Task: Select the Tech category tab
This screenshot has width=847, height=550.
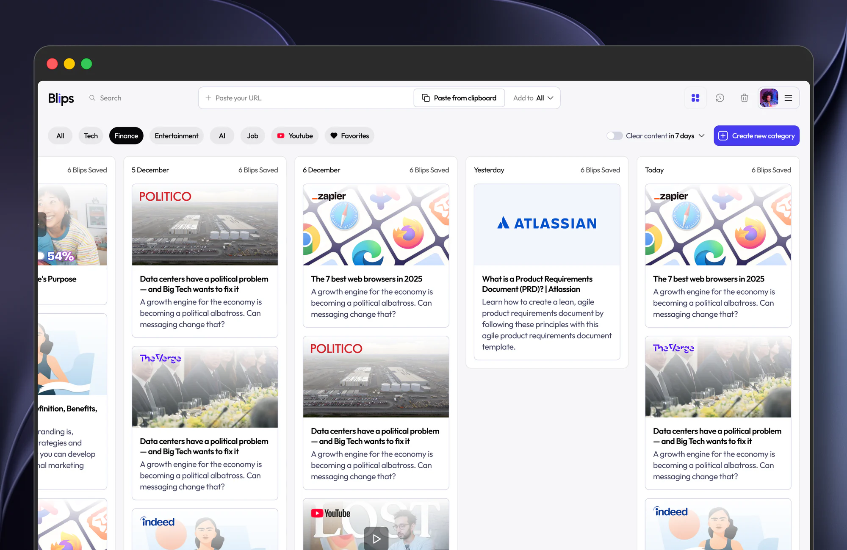Action: tap(91, 136)
